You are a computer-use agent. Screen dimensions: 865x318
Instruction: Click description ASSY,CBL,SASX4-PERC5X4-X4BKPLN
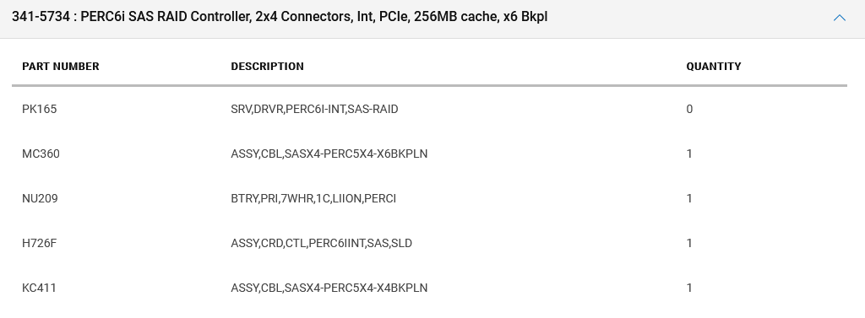click(x=329, y=288)
